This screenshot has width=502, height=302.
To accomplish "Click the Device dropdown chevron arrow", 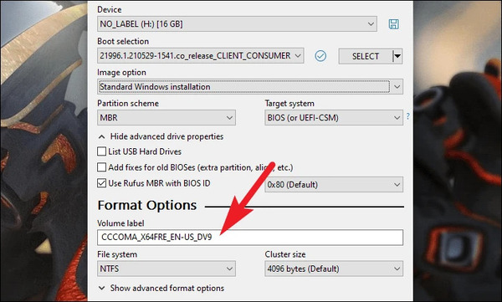I will [371, 24].
